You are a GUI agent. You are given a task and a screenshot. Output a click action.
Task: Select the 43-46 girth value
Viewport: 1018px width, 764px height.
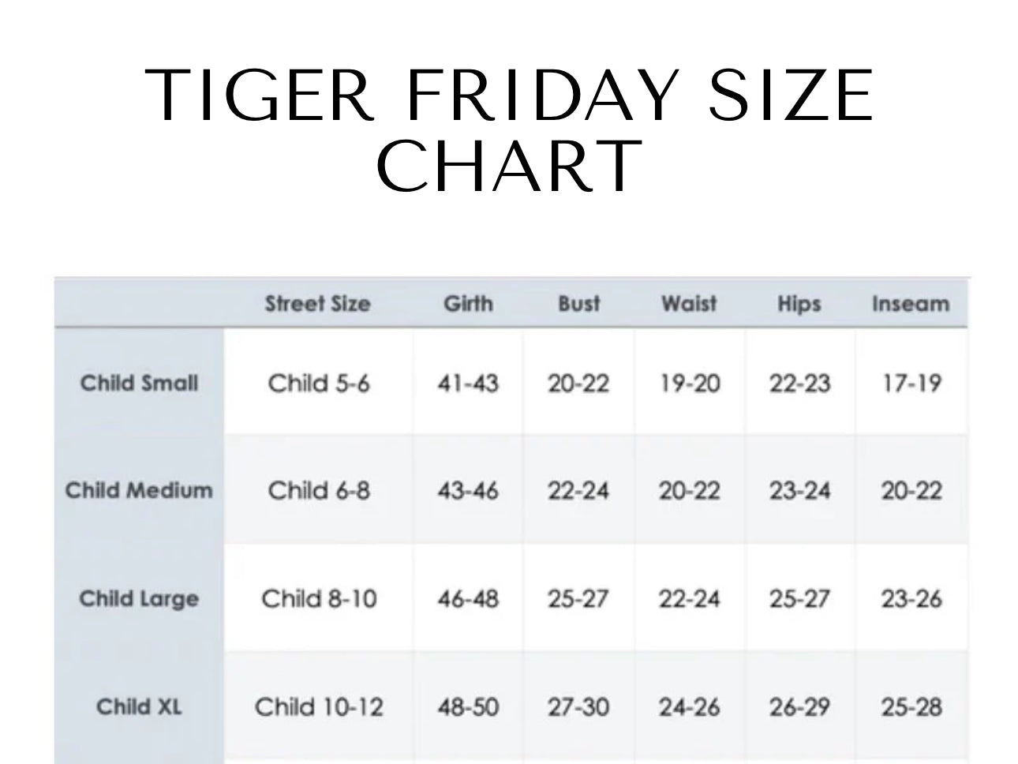tap(468, 490)
